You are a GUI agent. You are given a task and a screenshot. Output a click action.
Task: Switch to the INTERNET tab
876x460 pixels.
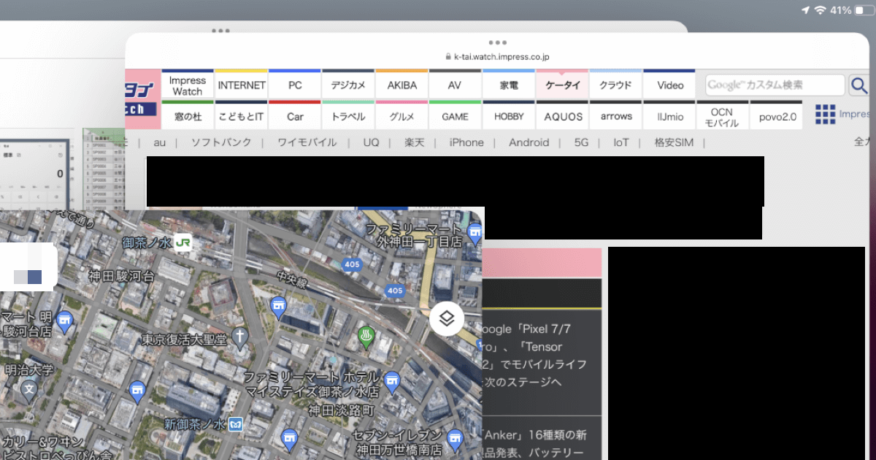242,85
